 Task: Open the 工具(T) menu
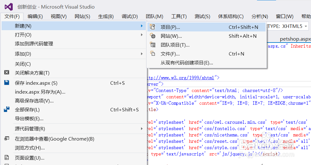pos(179,16)
